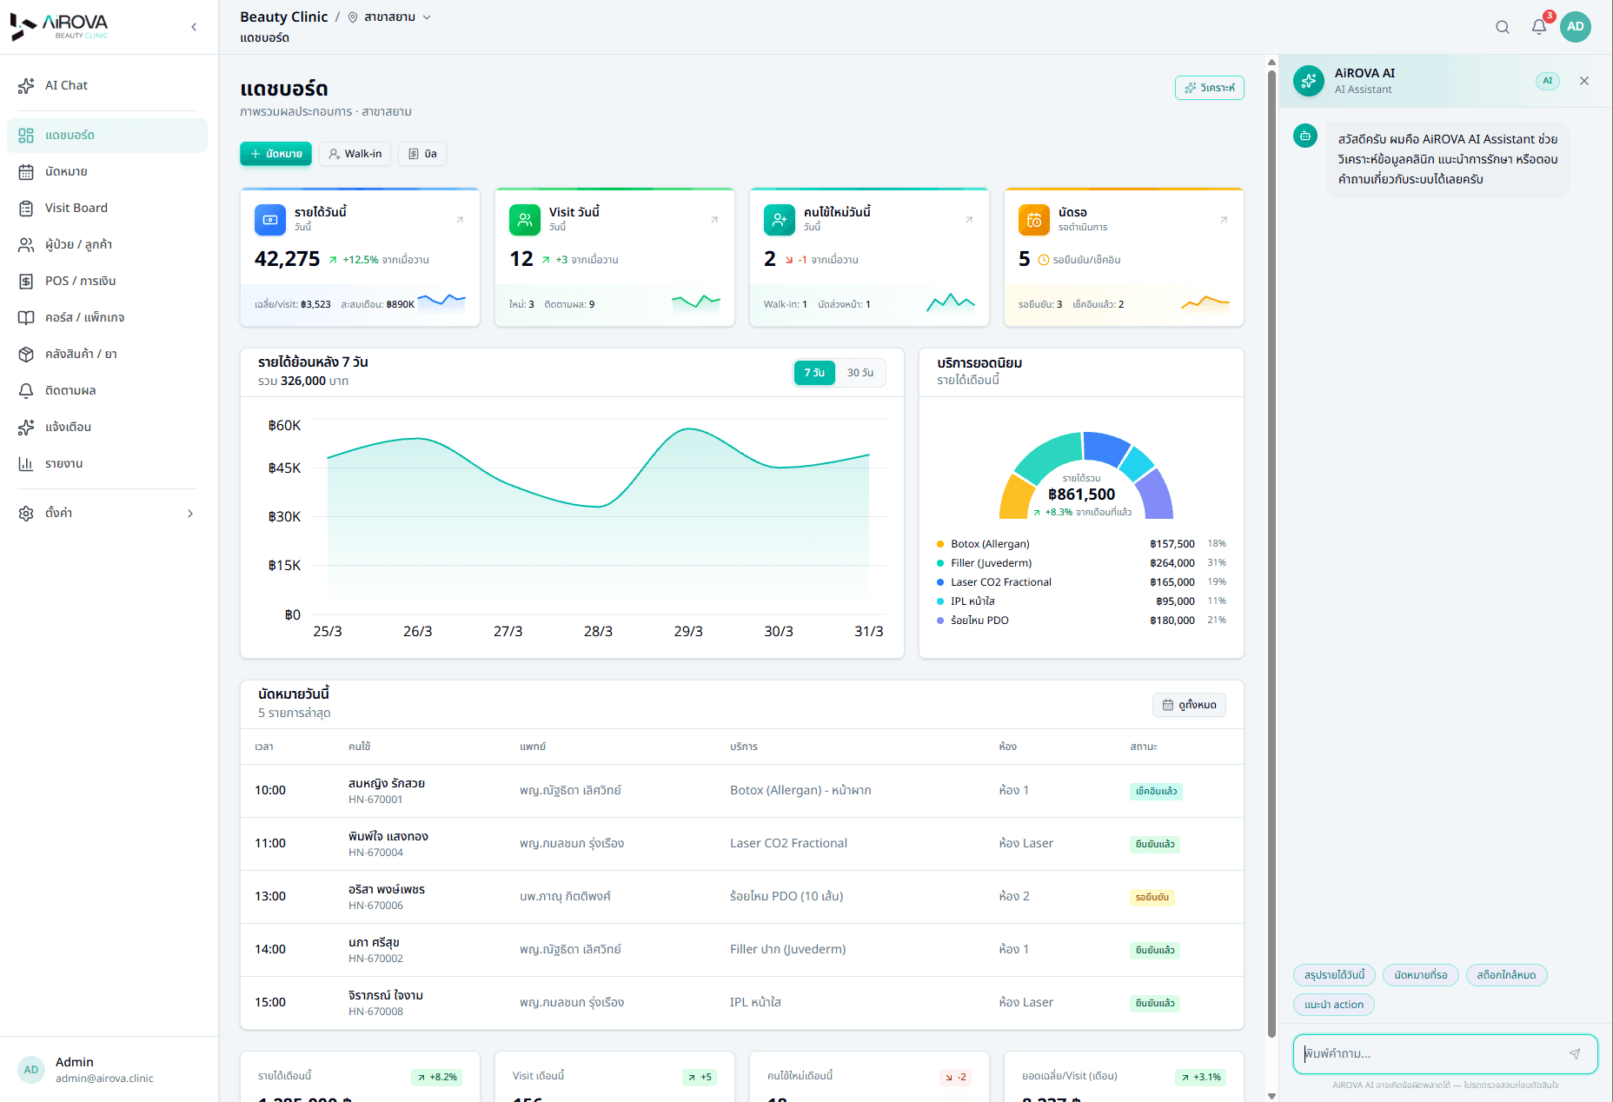Open ติดตามผล follow-up page
This screenshot has width=1613, height=1102.
click(x=107, y=390)
